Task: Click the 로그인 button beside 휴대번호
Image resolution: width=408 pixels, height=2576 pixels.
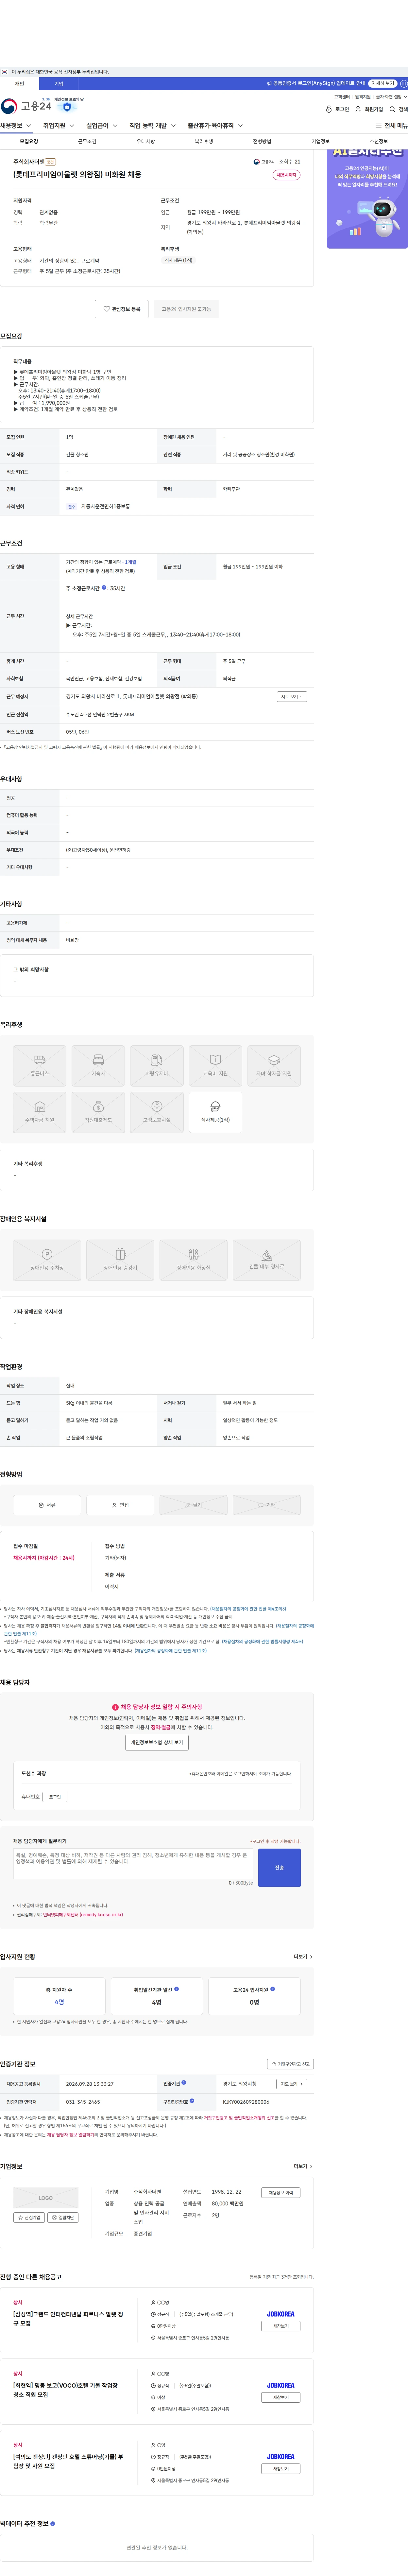Action: [x=55, y=1797]
